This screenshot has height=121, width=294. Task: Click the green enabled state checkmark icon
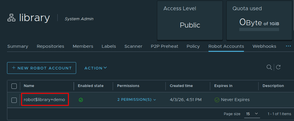point(81,100)
